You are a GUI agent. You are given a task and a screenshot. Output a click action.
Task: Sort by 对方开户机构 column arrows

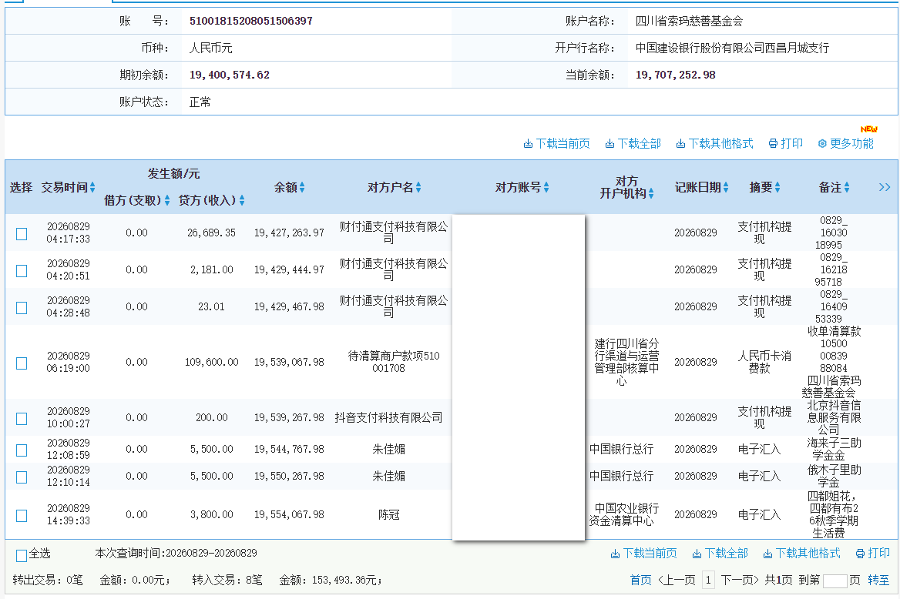point(651,194)
